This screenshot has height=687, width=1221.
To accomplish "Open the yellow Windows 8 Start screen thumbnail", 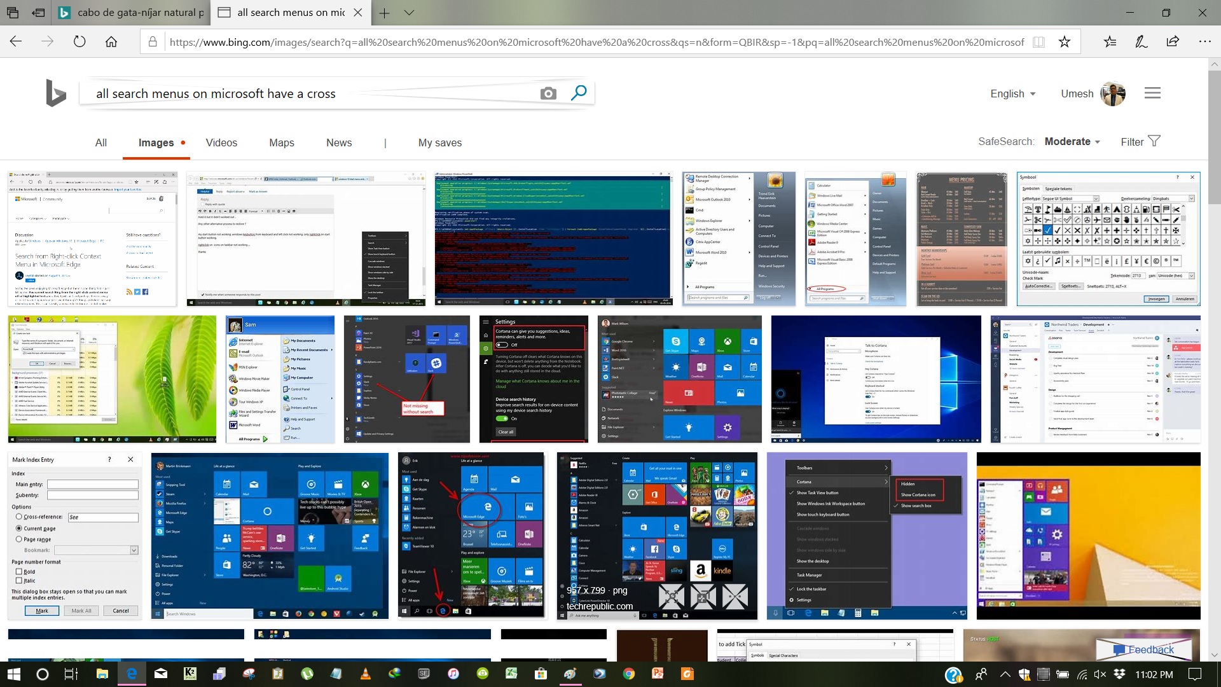I will click(x=1088, y=536).
